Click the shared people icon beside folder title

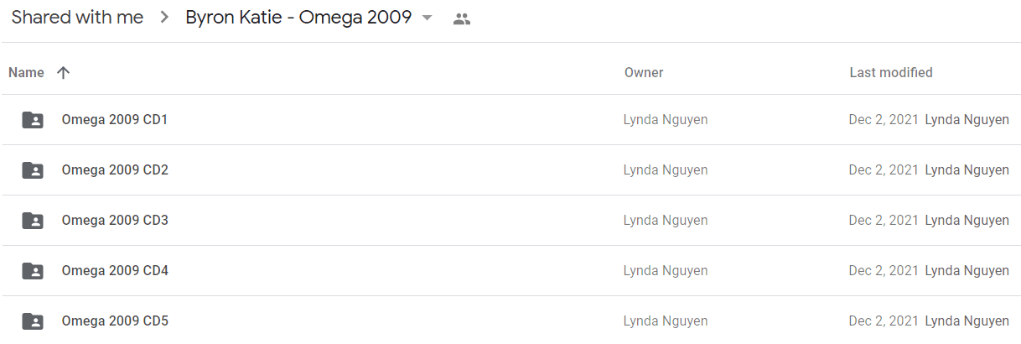(461, 18)
